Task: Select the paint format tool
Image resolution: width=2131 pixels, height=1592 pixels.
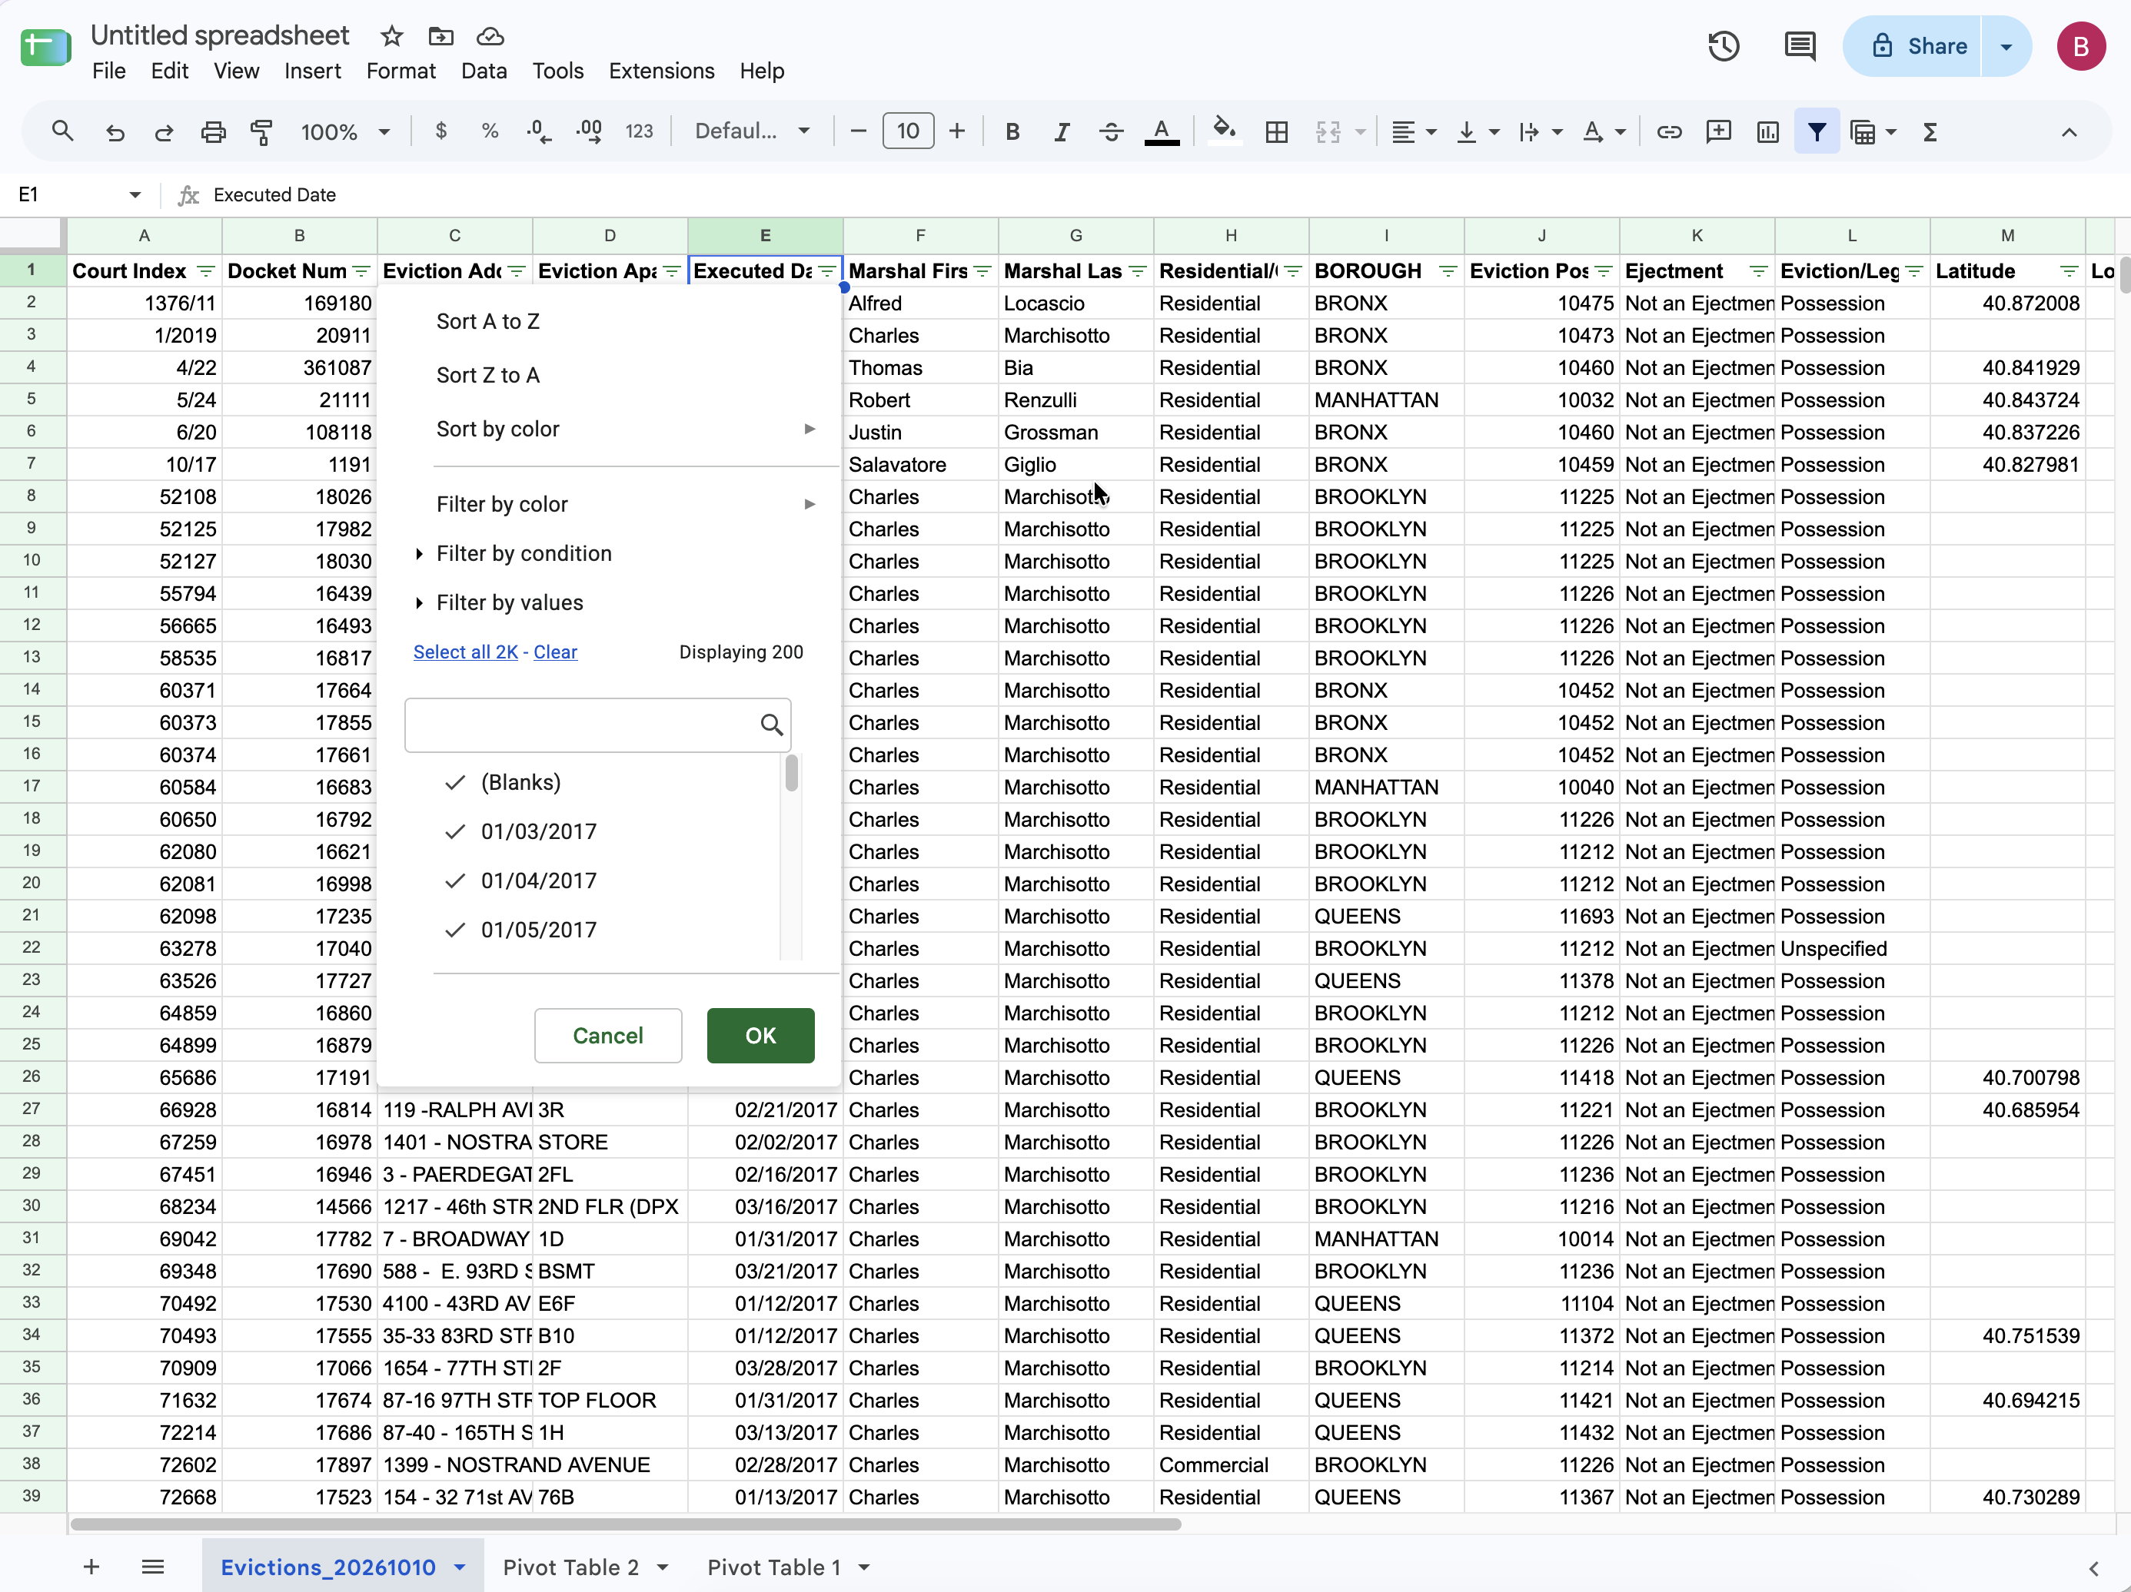Action: pos(262,132)
